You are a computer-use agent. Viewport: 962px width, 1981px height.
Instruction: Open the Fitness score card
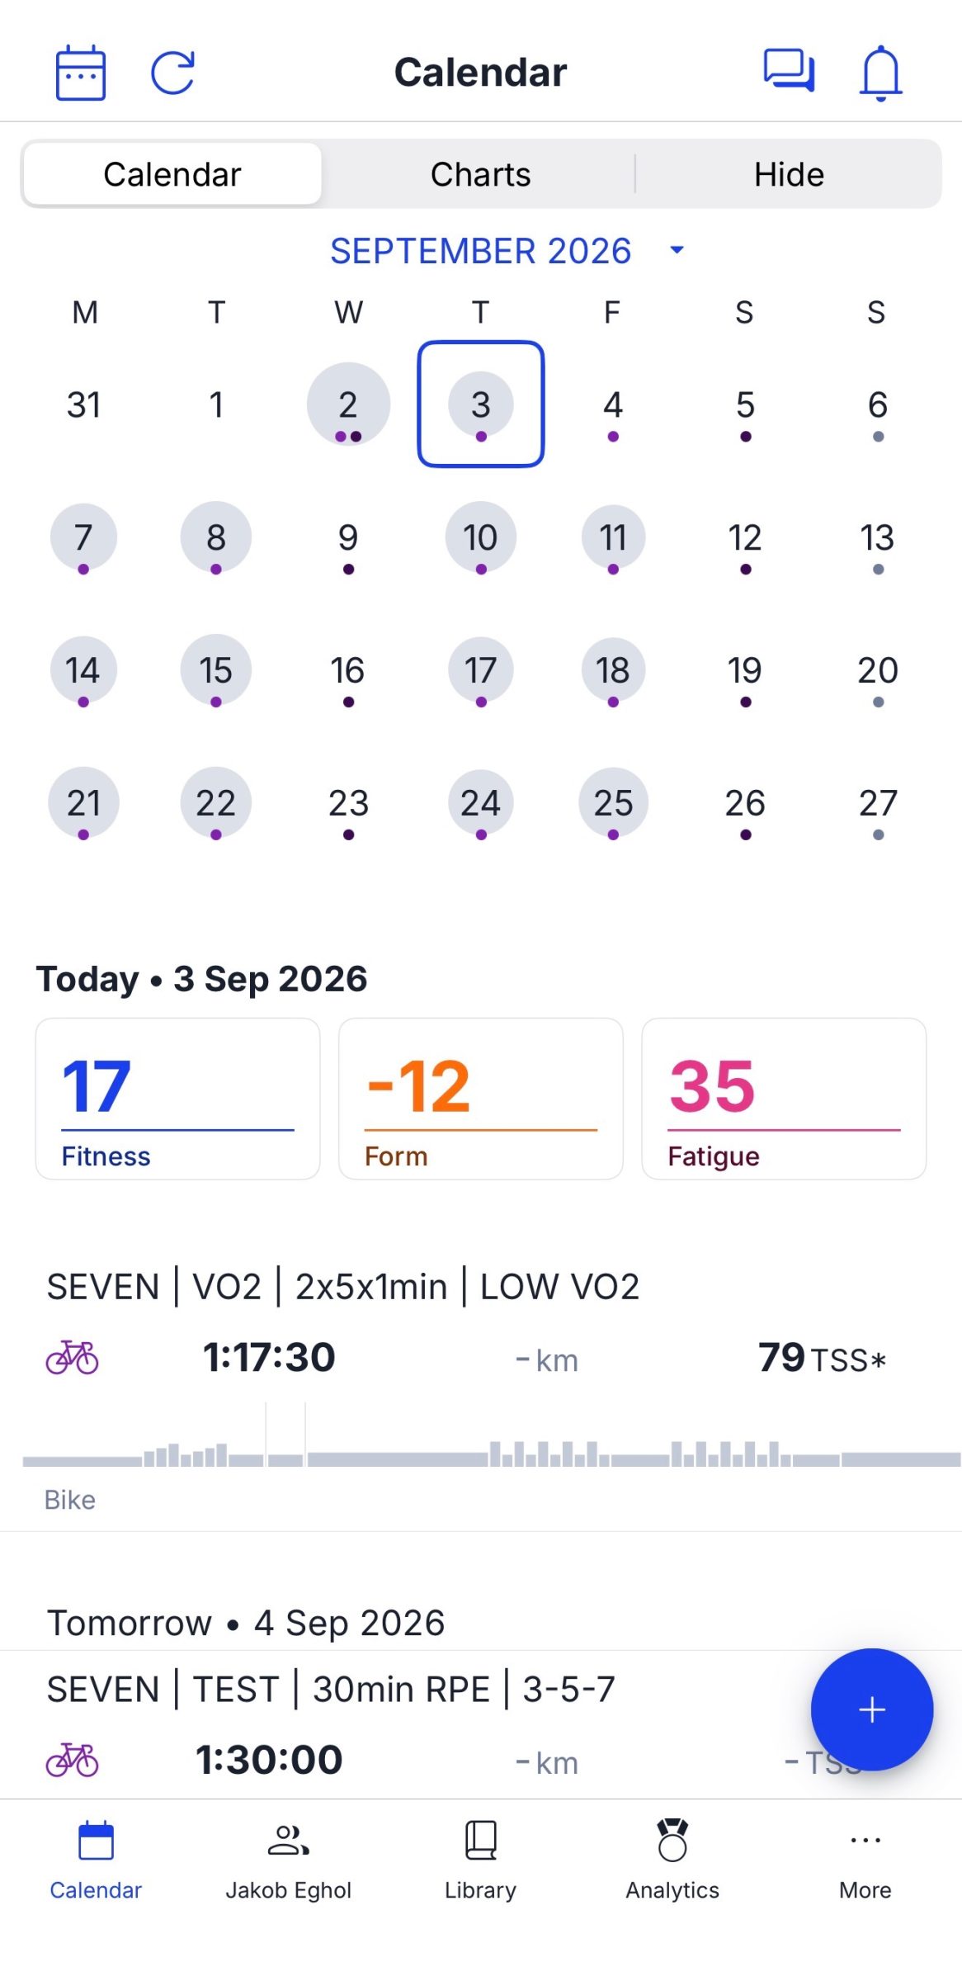177,1099
